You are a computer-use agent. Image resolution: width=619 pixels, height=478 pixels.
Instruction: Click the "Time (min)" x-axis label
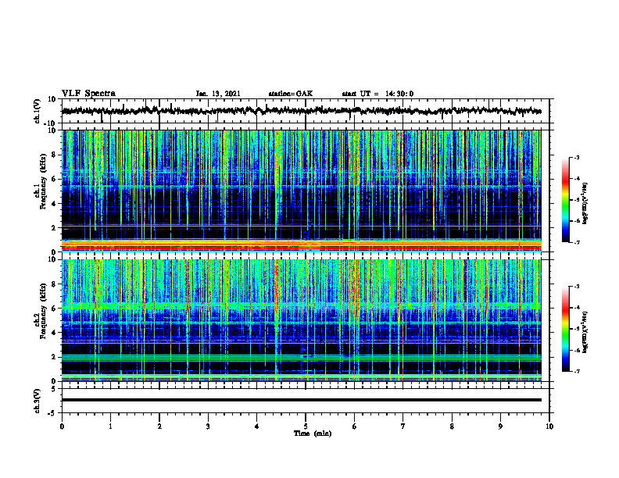coord(313,433)
